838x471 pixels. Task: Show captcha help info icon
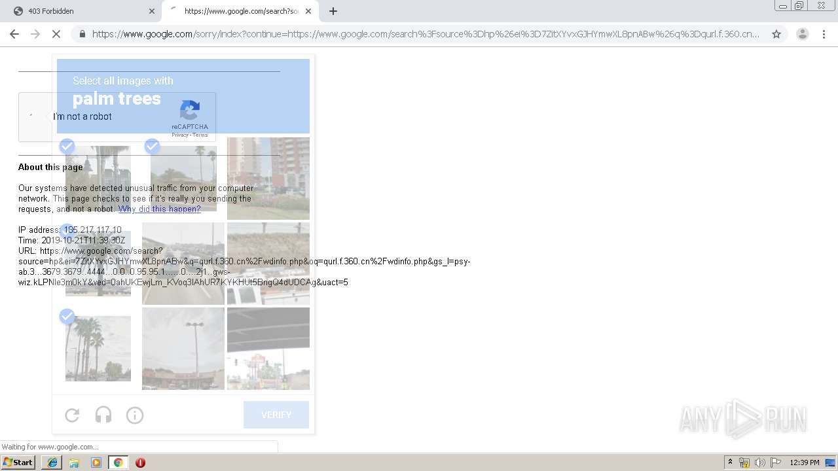[135, 415]
